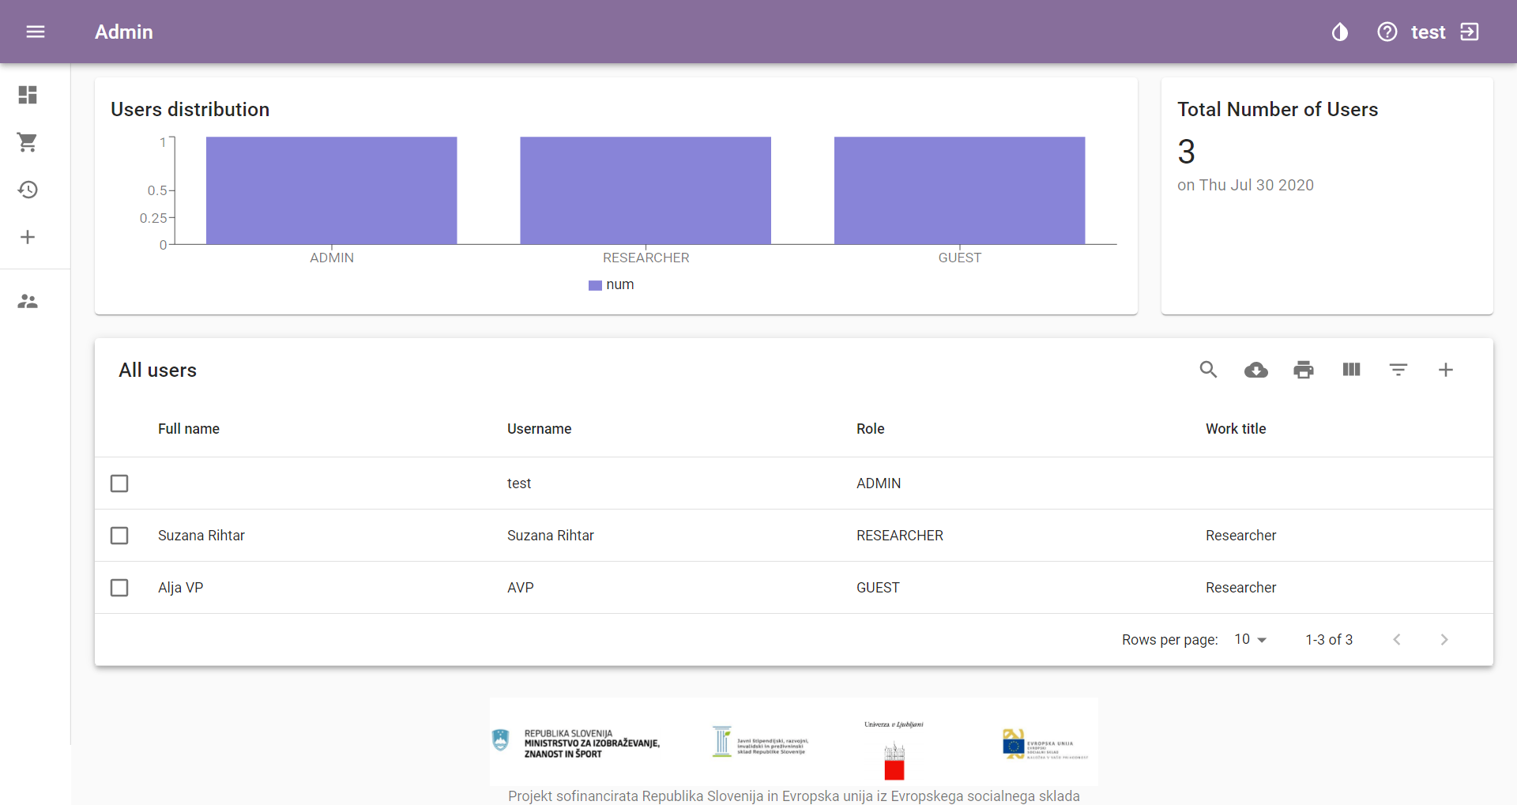The image size is (1517, 805).
Task: Click the date 'on Thu Jul 30 2020'
Action: (x=1245, y=185)
